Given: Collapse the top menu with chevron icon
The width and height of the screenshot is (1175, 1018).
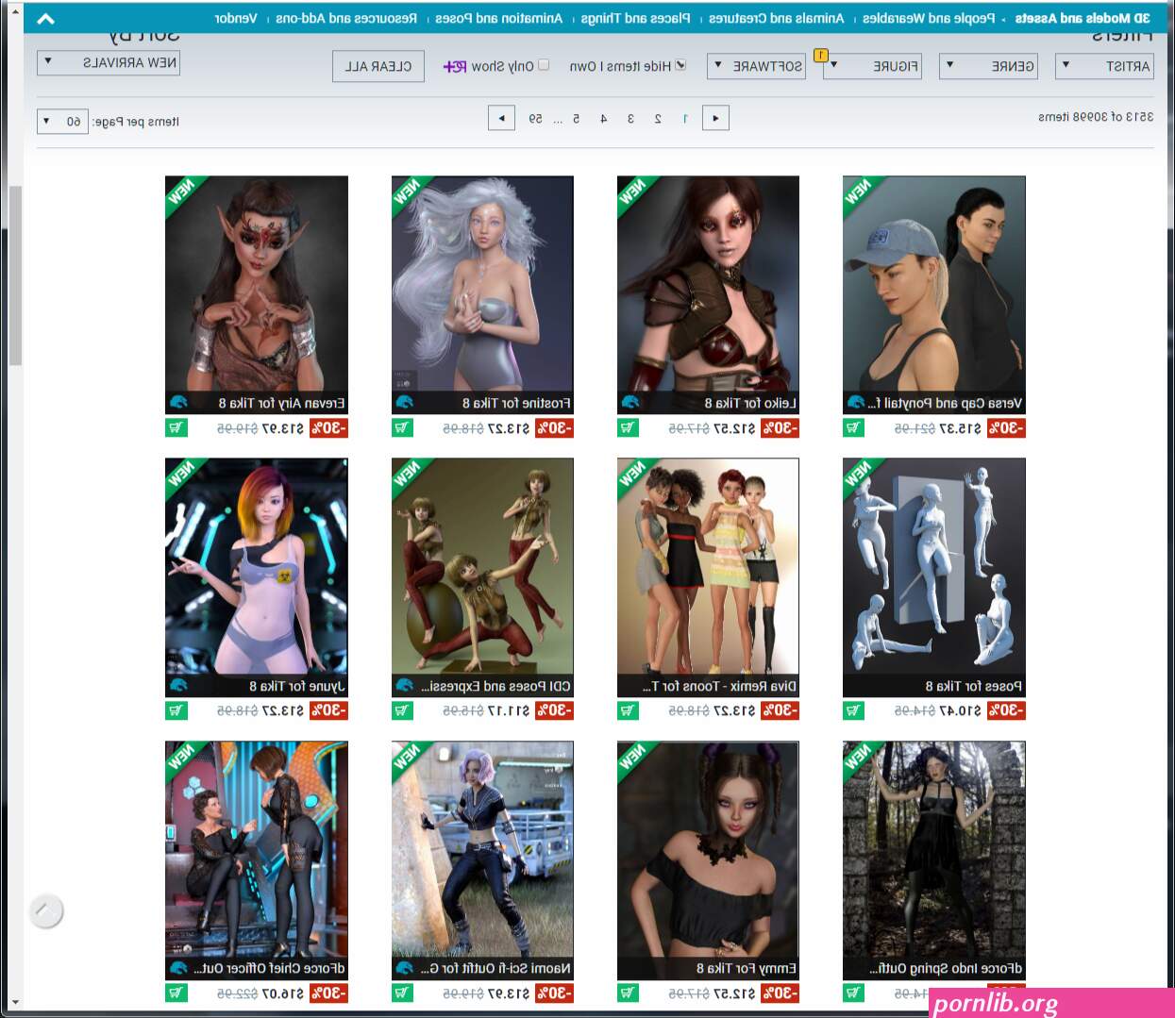Looking at the screenshot, I should 45,18.
